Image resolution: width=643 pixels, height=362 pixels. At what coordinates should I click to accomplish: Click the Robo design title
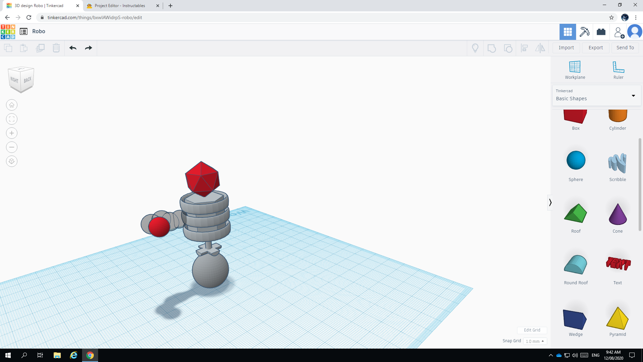click(39, 32)
